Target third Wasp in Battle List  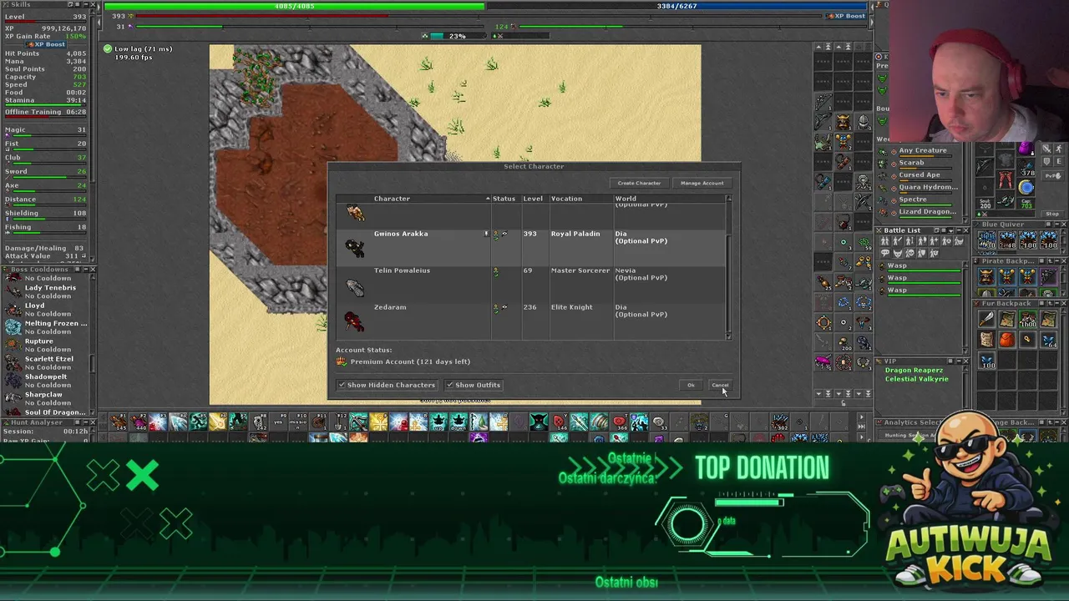(919, 291)
